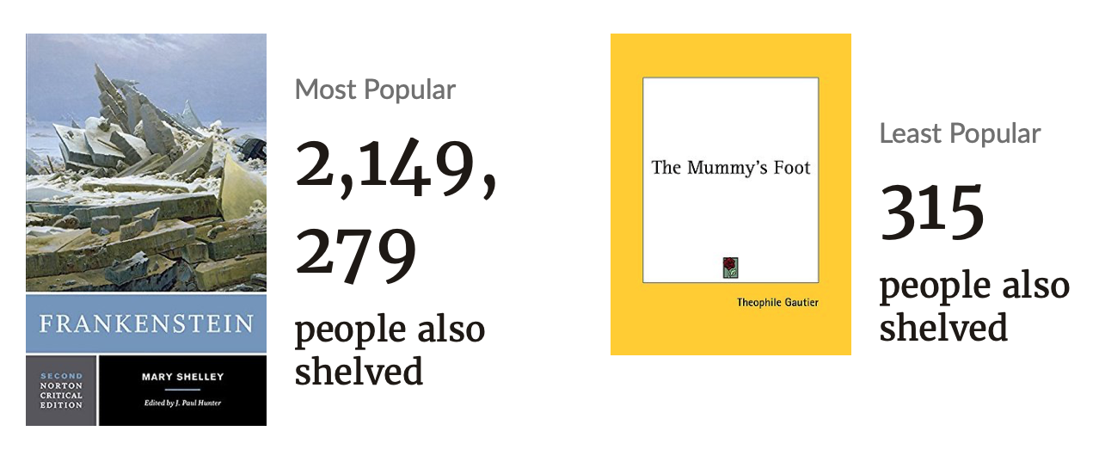Image resolution: width=1099 pixels, height=468 pixels.
Task: Click the '315' shelved count
Action: click(932, 212)
